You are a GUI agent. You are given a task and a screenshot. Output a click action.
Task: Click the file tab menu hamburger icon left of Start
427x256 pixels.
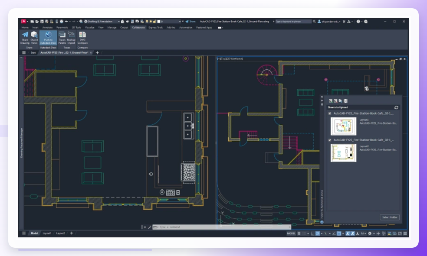click(24, 53)
